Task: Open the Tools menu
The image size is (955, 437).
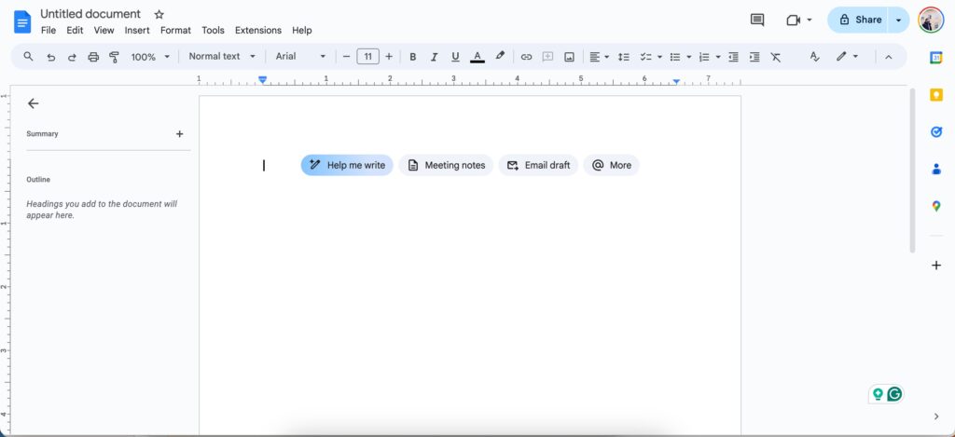Action: click(x=214, y=30)
